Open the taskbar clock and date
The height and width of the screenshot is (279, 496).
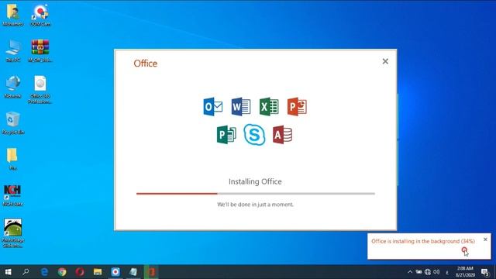click(465, 272)
